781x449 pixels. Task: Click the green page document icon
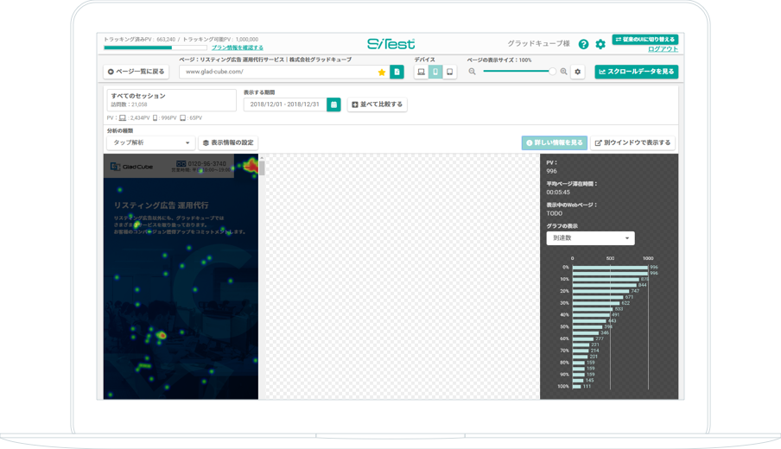pos(397,73)
